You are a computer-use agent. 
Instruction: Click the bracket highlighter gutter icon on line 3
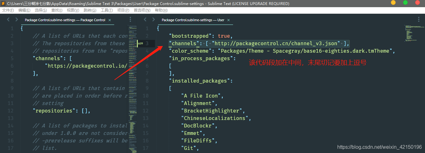140,43
